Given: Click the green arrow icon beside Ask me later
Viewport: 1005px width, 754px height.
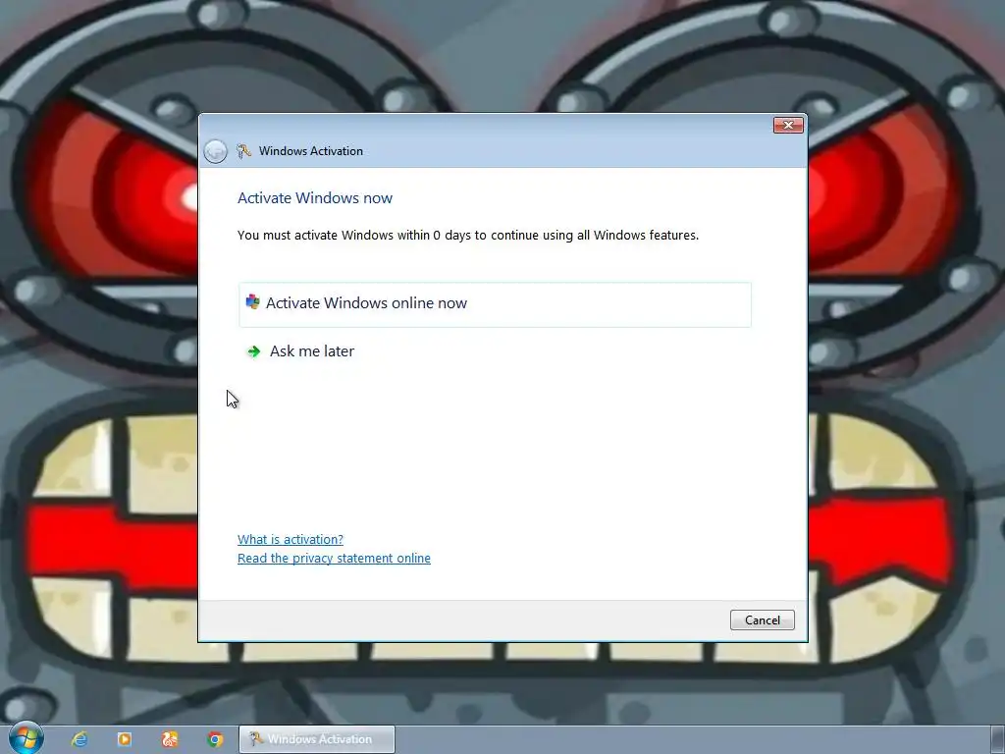Looking at the screenshot, I should point(254,351).
